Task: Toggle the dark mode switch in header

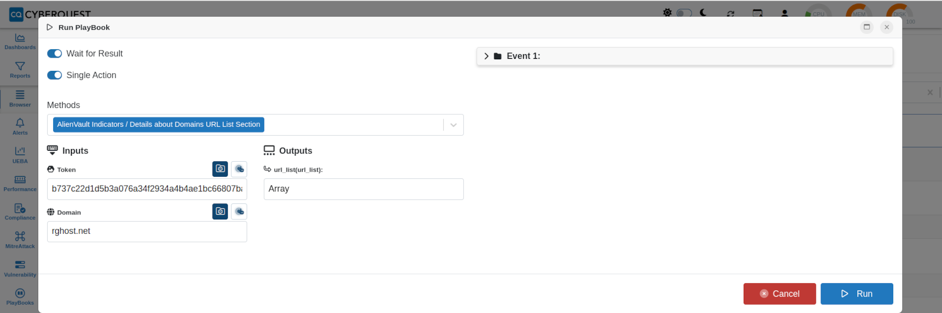Action: point(684,13)
